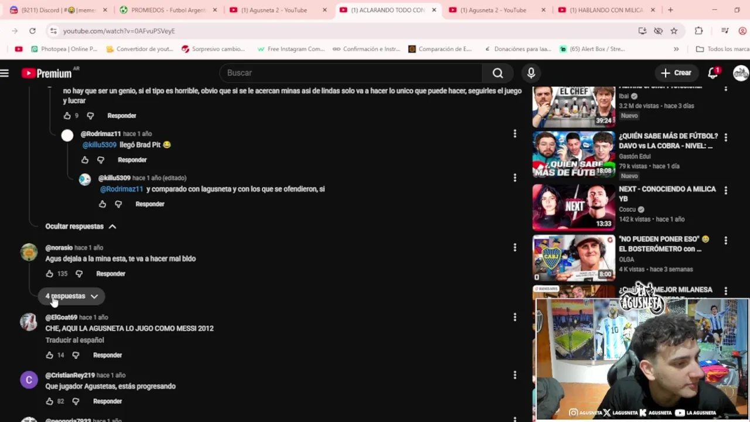Reload the page in the browser
This screenshot has width=750, height=422.
(32, 30)
